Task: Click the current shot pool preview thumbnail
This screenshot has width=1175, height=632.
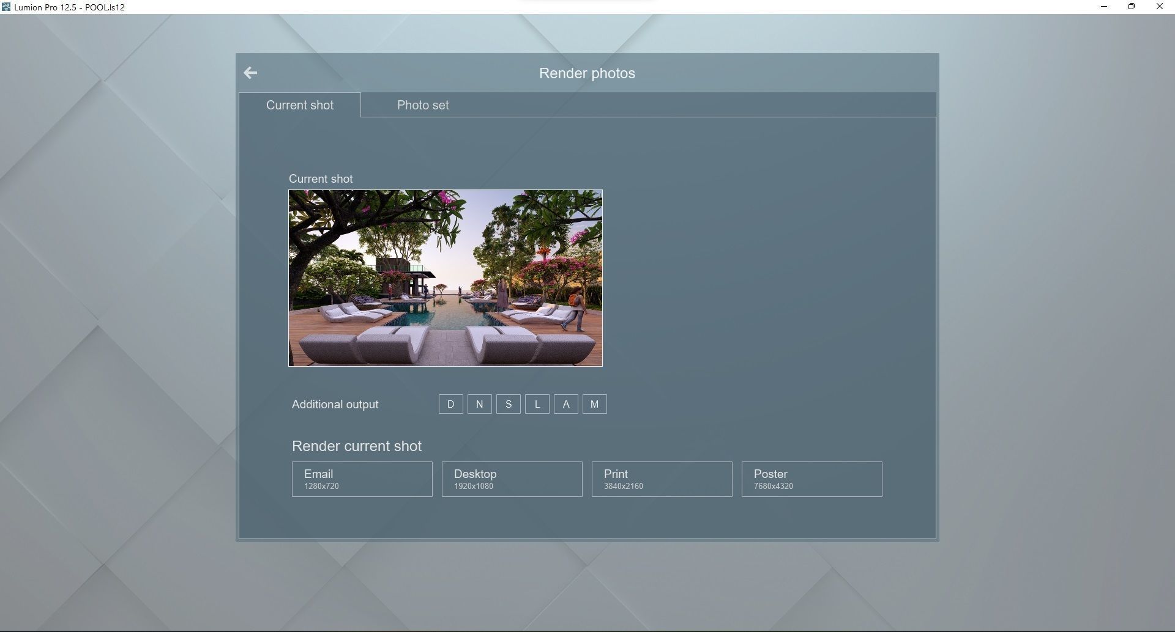Action: (x=446, y=278)
